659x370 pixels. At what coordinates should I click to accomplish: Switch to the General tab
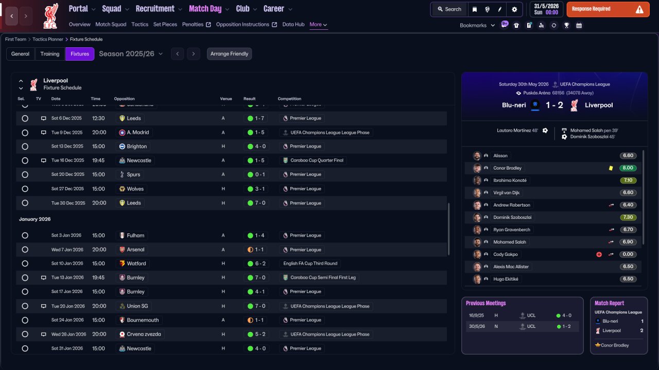(21, 54)
